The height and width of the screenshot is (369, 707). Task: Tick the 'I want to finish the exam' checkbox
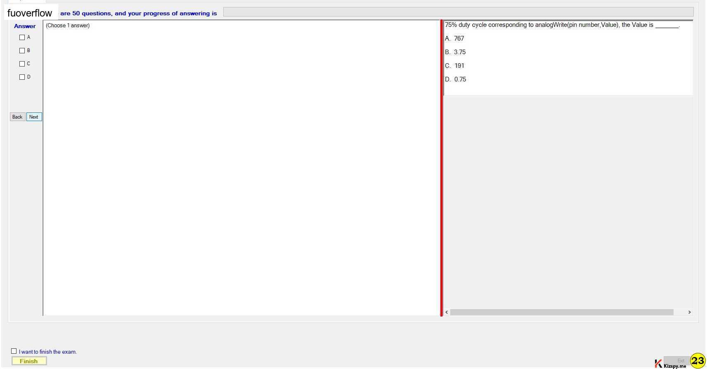point(14,351)
